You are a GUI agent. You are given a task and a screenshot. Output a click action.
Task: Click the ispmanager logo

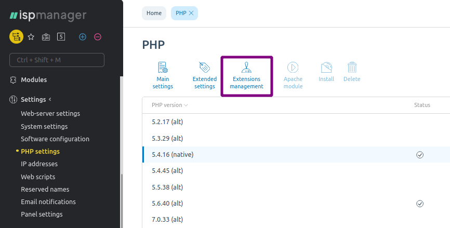click(x=48, y=16)
